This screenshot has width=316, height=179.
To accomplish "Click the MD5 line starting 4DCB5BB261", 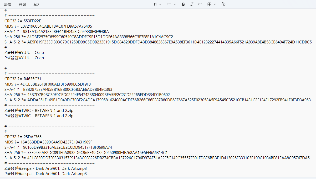I will point(48,84).
